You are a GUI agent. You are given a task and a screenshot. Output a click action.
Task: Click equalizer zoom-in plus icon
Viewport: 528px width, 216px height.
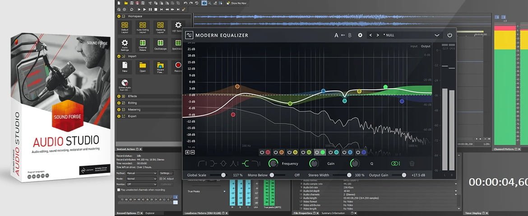(x=187, y=152)
